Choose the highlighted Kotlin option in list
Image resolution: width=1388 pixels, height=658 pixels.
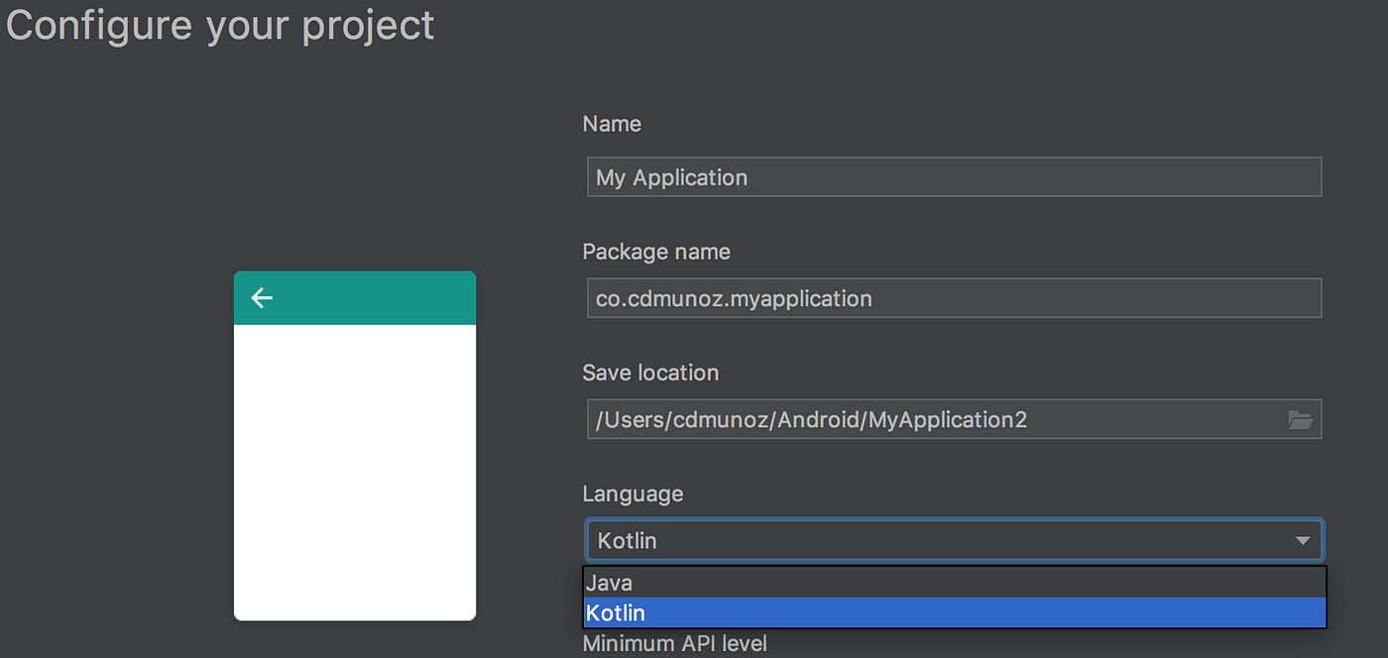(x=954, y=612)
